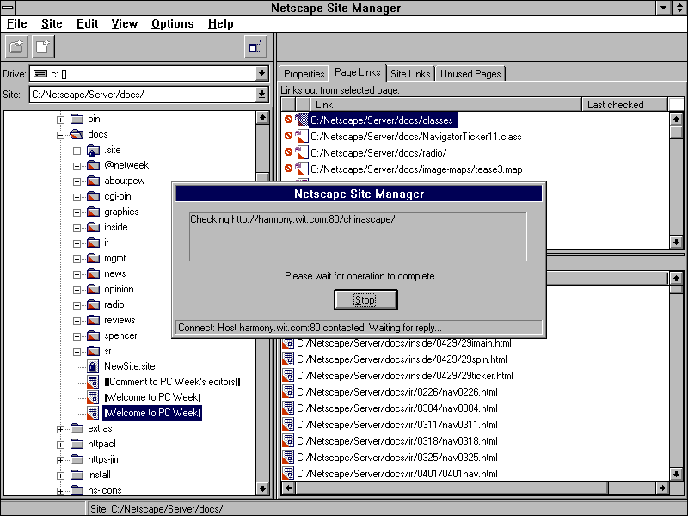This screenshot has height=516, width=688.
Task: Click the Link column header
Action: 445,104
